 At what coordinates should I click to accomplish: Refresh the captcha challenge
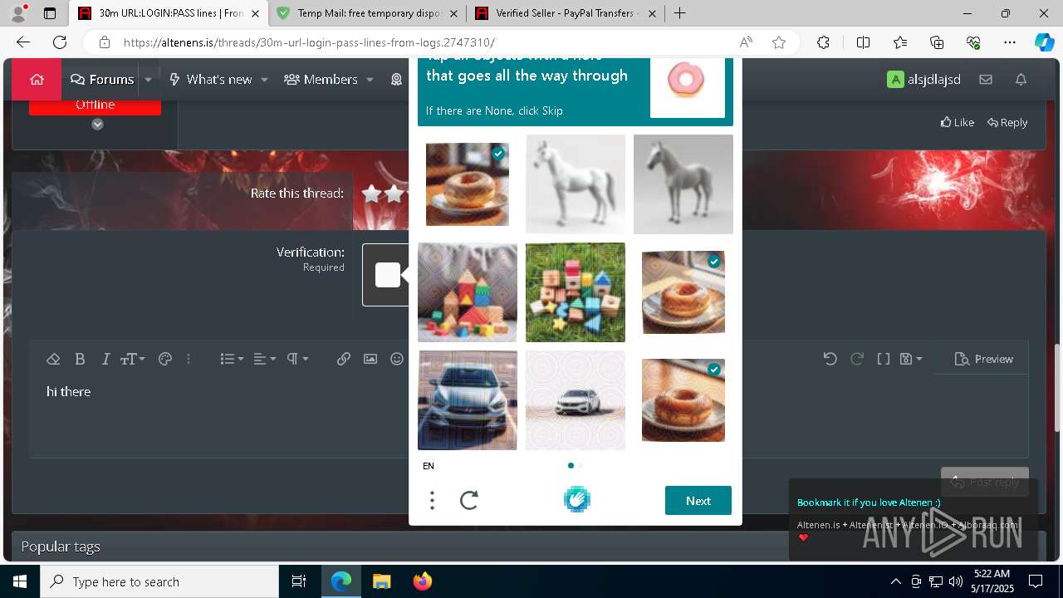tap(469, 500)
